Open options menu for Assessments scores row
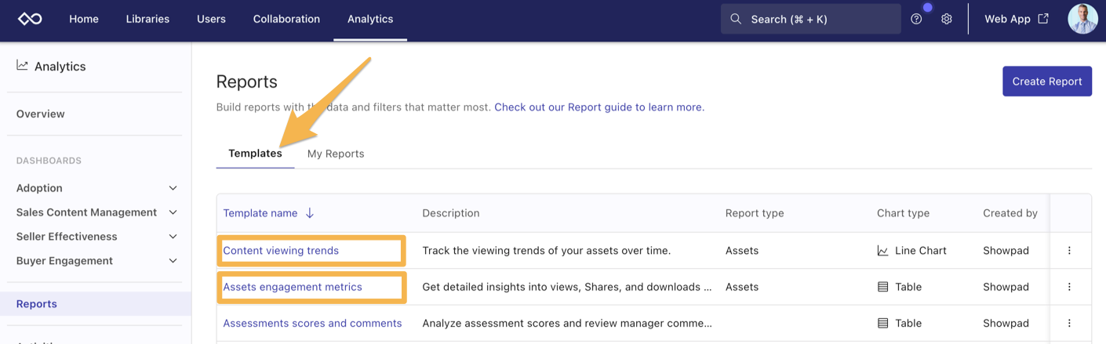Image resolution: width=1106 pixels, height=344 pixels. [1069, 323]
